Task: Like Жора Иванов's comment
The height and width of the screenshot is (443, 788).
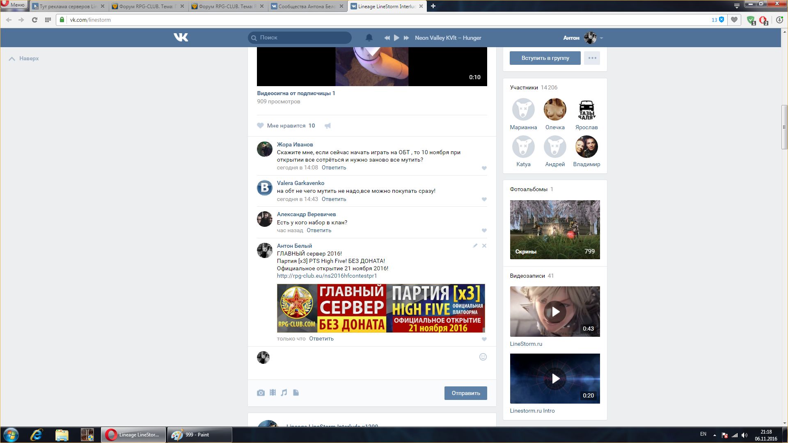Action: (x=484, y=168)
